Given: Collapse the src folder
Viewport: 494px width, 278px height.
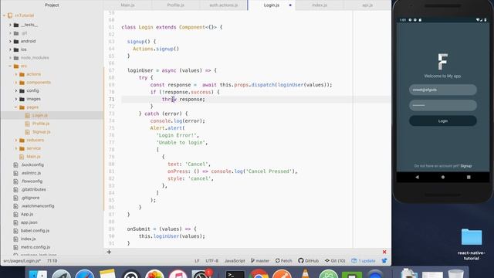Looking at the screenshot, I should (10, 66).
